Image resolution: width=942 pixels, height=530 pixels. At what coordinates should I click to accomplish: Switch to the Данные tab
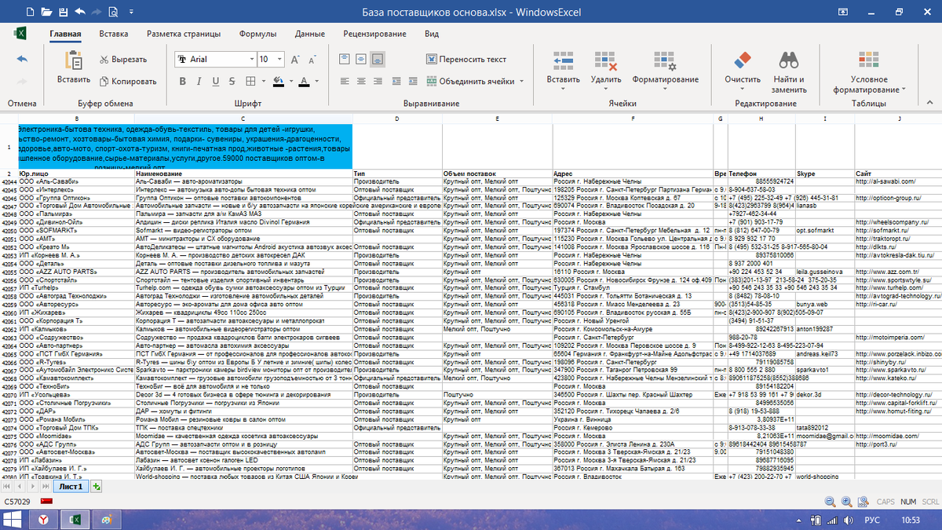pos(310,34)
